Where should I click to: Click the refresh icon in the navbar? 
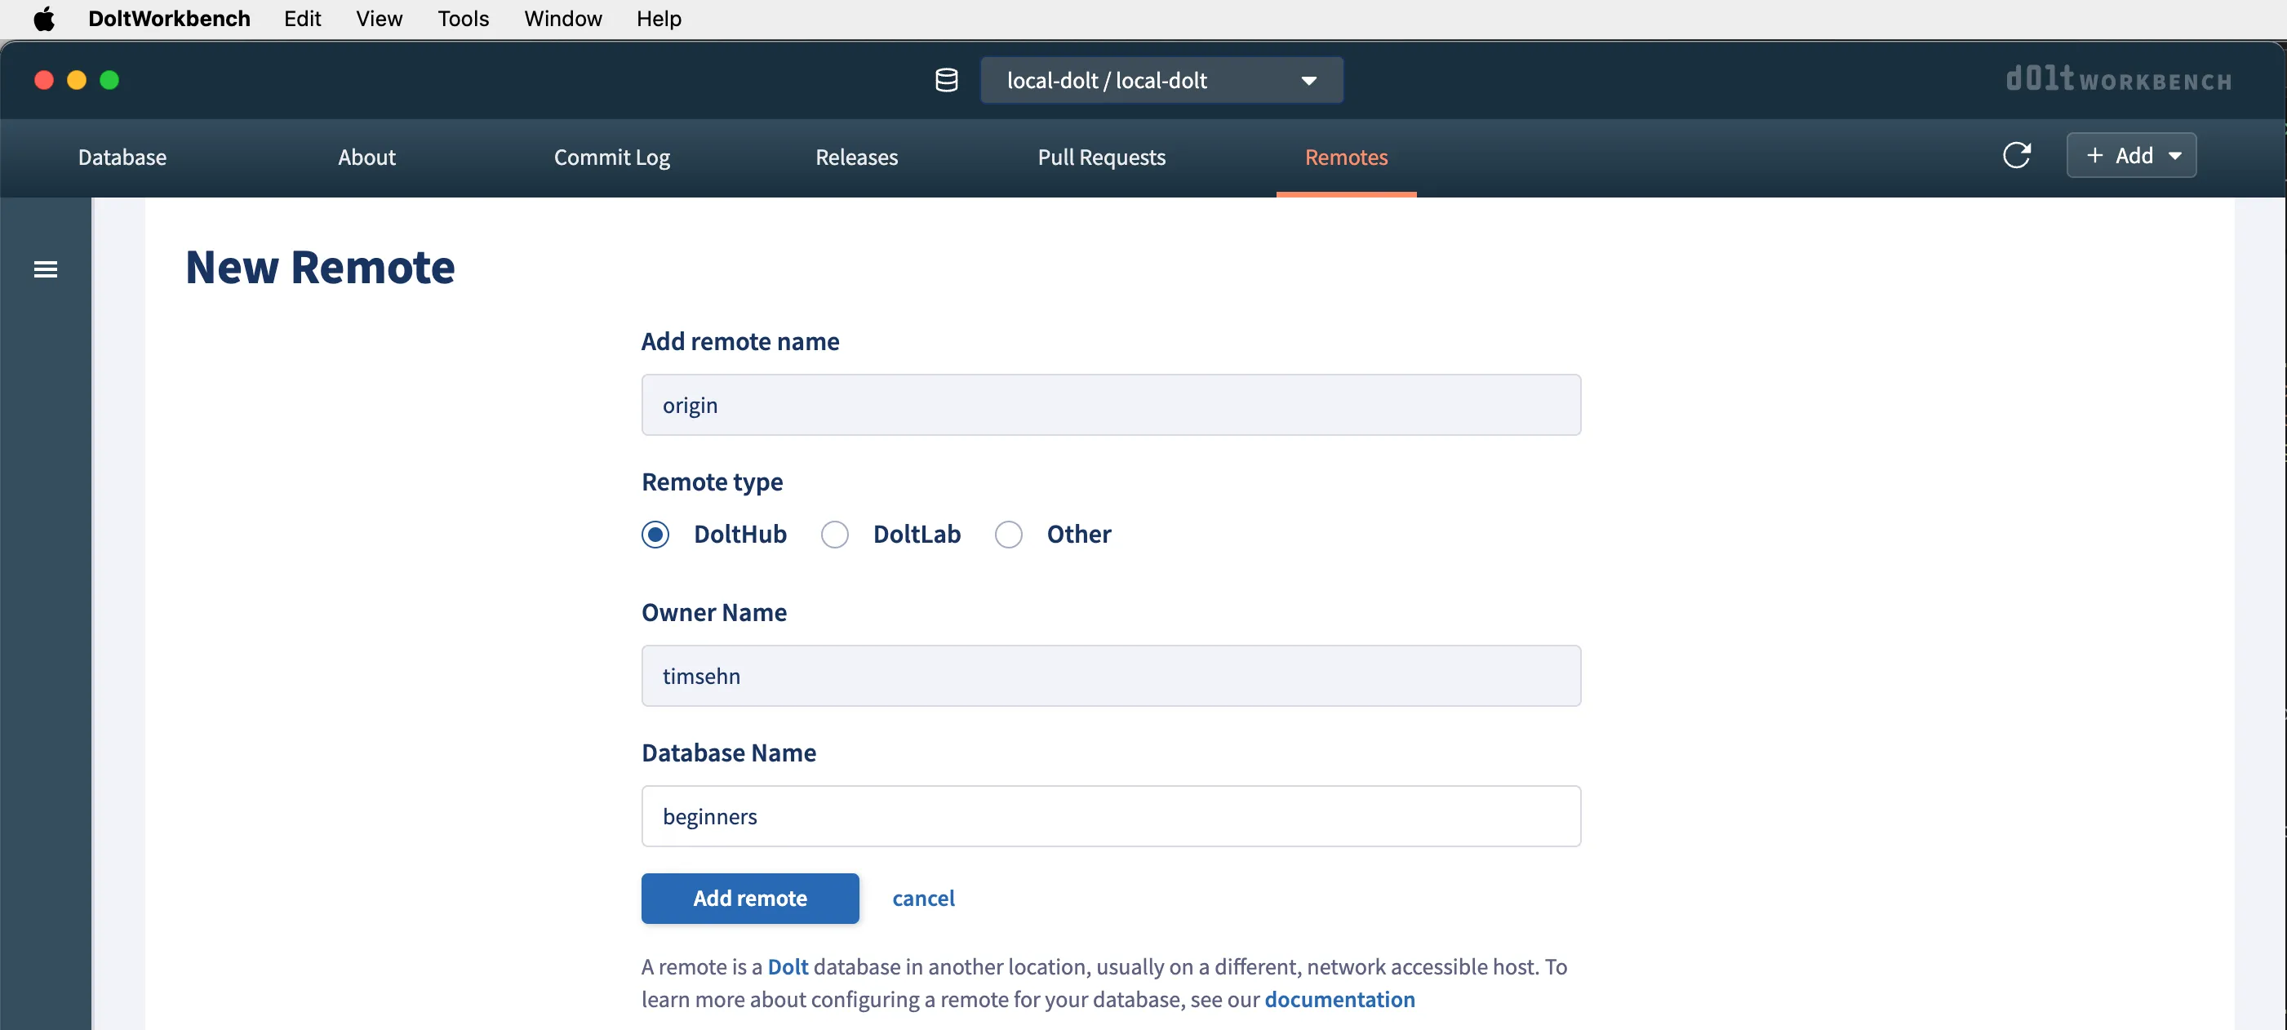click(x=2016, y=155)
